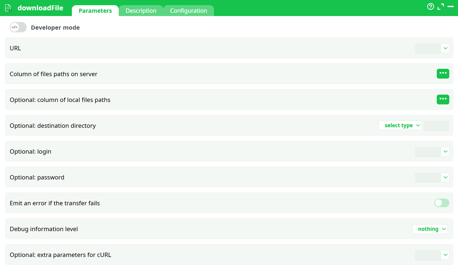Expand the dialog to full screen
The width and height of the screenshot is (458, 267).
[440, 7]
